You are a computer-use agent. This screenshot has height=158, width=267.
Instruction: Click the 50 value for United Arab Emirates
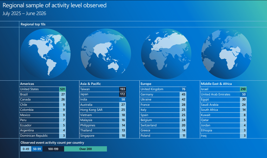click(x=243, y=94)
